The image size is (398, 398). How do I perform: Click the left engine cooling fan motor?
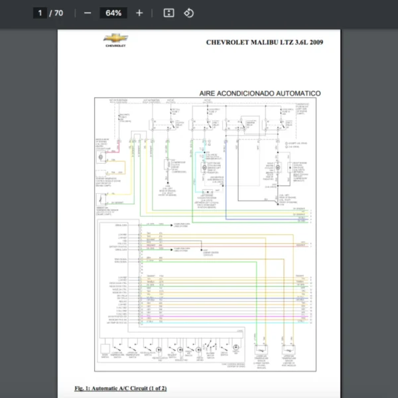click(x=204, y=168)
